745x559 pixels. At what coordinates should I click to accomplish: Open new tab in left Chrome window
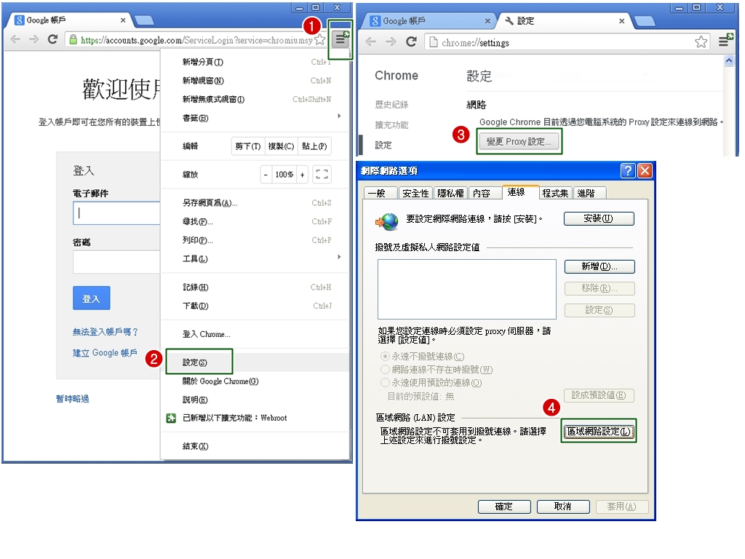(144, 20)
